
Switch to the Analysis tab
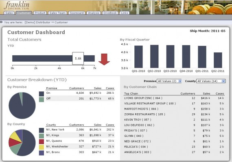click(x=94, y=13)
